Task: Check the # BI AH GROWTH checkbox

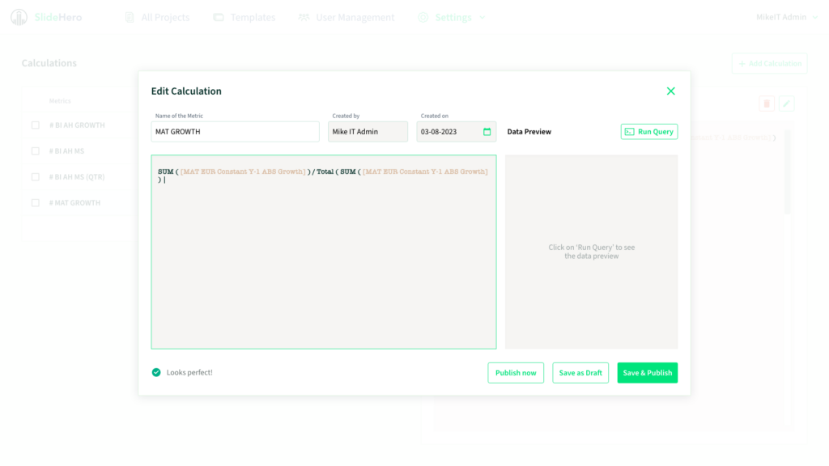Action: point(35,125)
